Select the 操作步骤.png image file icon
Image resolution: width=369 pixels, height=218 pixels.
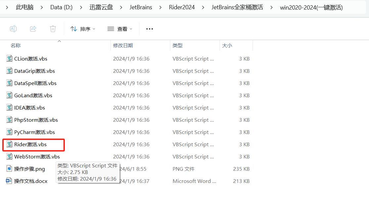[x=9, y=169]
